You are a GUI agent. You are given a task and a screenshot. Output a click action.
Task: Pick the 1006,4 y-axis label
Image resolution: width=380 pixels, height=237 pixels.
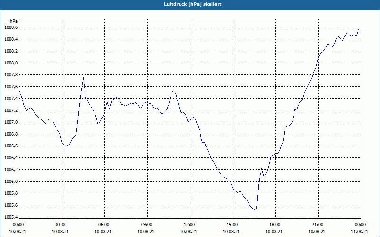[x=10, y=158]
